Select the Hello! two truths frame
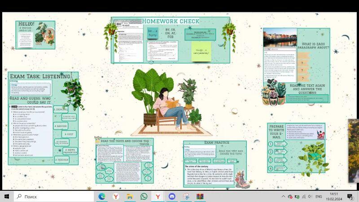Image resolution: width=359 pixels, height=202 pixels. (35, 35)
